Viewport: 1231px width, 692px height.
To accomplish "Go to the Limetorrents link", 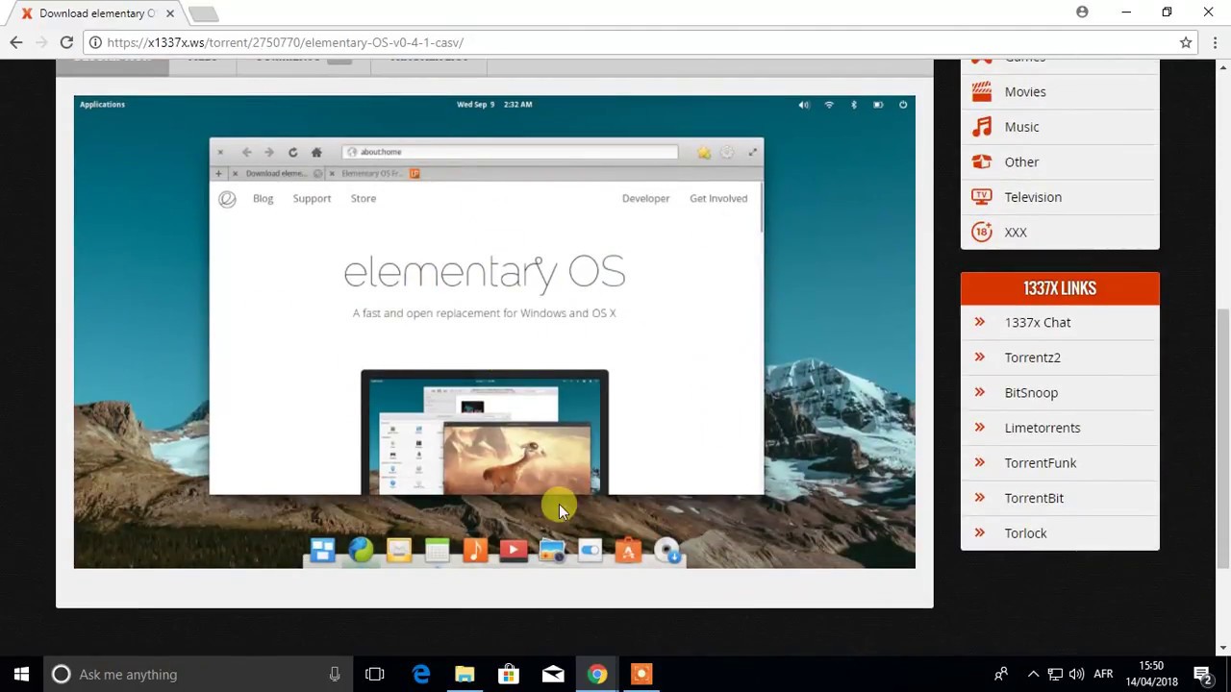I will click(1043, 428).
